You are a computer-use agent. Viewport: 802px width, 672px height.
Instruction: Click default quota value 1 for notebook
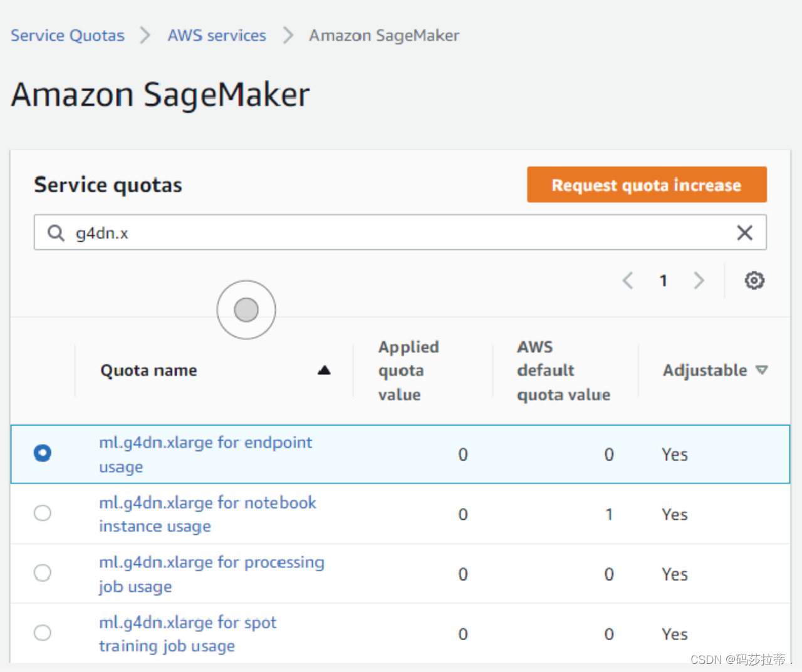coord(609,515)
